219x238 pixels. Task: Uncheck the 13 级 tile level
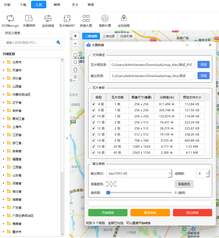94,134
